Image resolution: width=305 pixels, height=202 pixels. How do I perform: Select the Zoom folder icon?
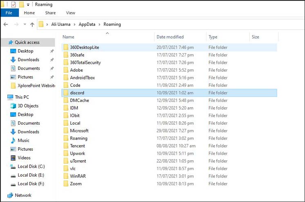pos(66,184)
